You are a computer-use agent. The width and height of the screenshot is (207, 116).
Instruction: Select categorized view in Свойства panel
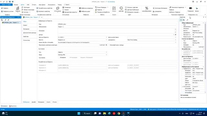tap(181, 20)
